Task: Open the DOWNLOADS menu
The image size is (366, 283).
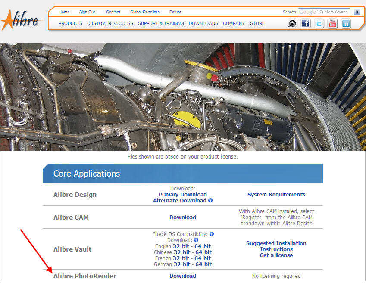Action: pyautogui.click(x=203, y=23)
